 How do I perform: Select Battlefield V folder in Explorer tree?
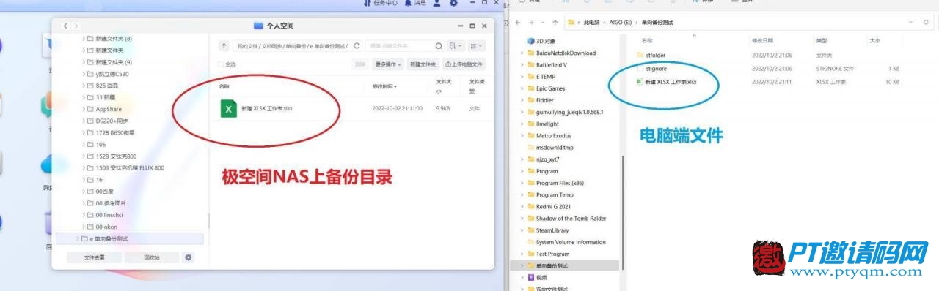click(551, 64)
